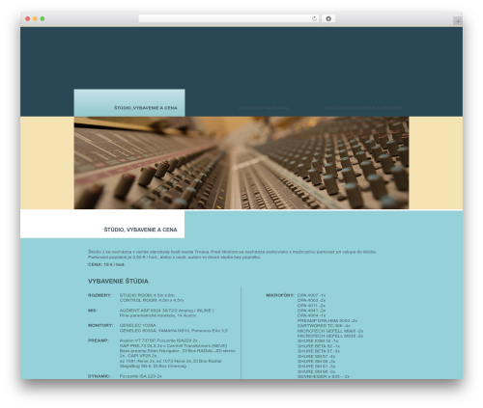This screenshot has height=408, width=483.
Task: Select the MICROTECH GEFELL M930 entry
Action: tap(330, 336)
